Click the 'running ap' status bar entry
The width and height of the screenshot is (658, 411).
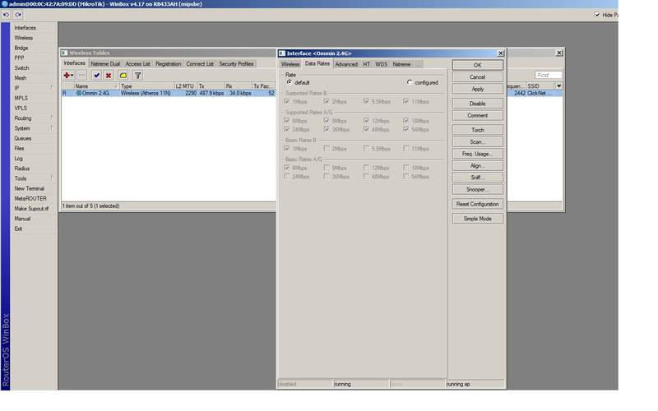coord(475,384)
